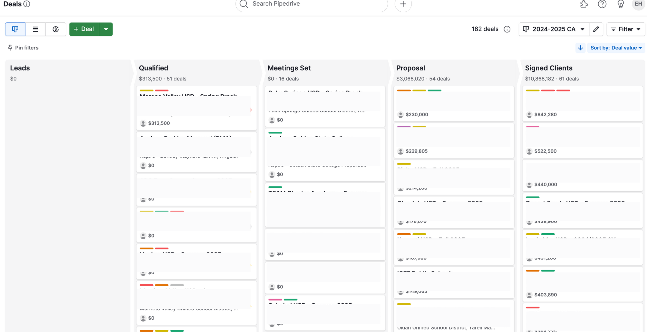Screen dimensions: 647x332
Task: Open the EH user account avatar
Action: click(x=638, y=4)
